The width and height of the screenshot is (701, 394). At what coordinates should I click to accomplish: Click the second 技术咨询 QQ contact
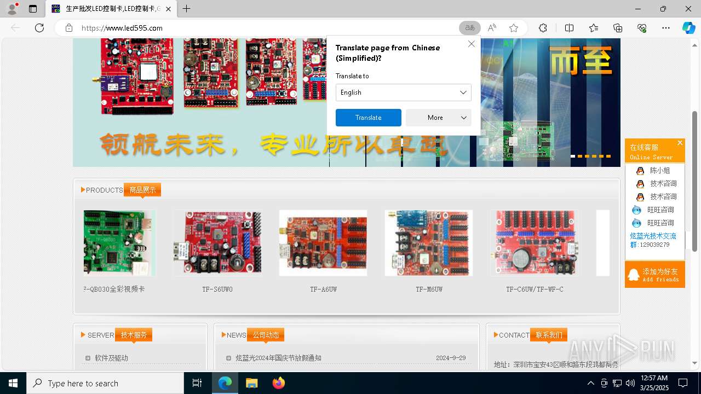(x=657, y=196)
